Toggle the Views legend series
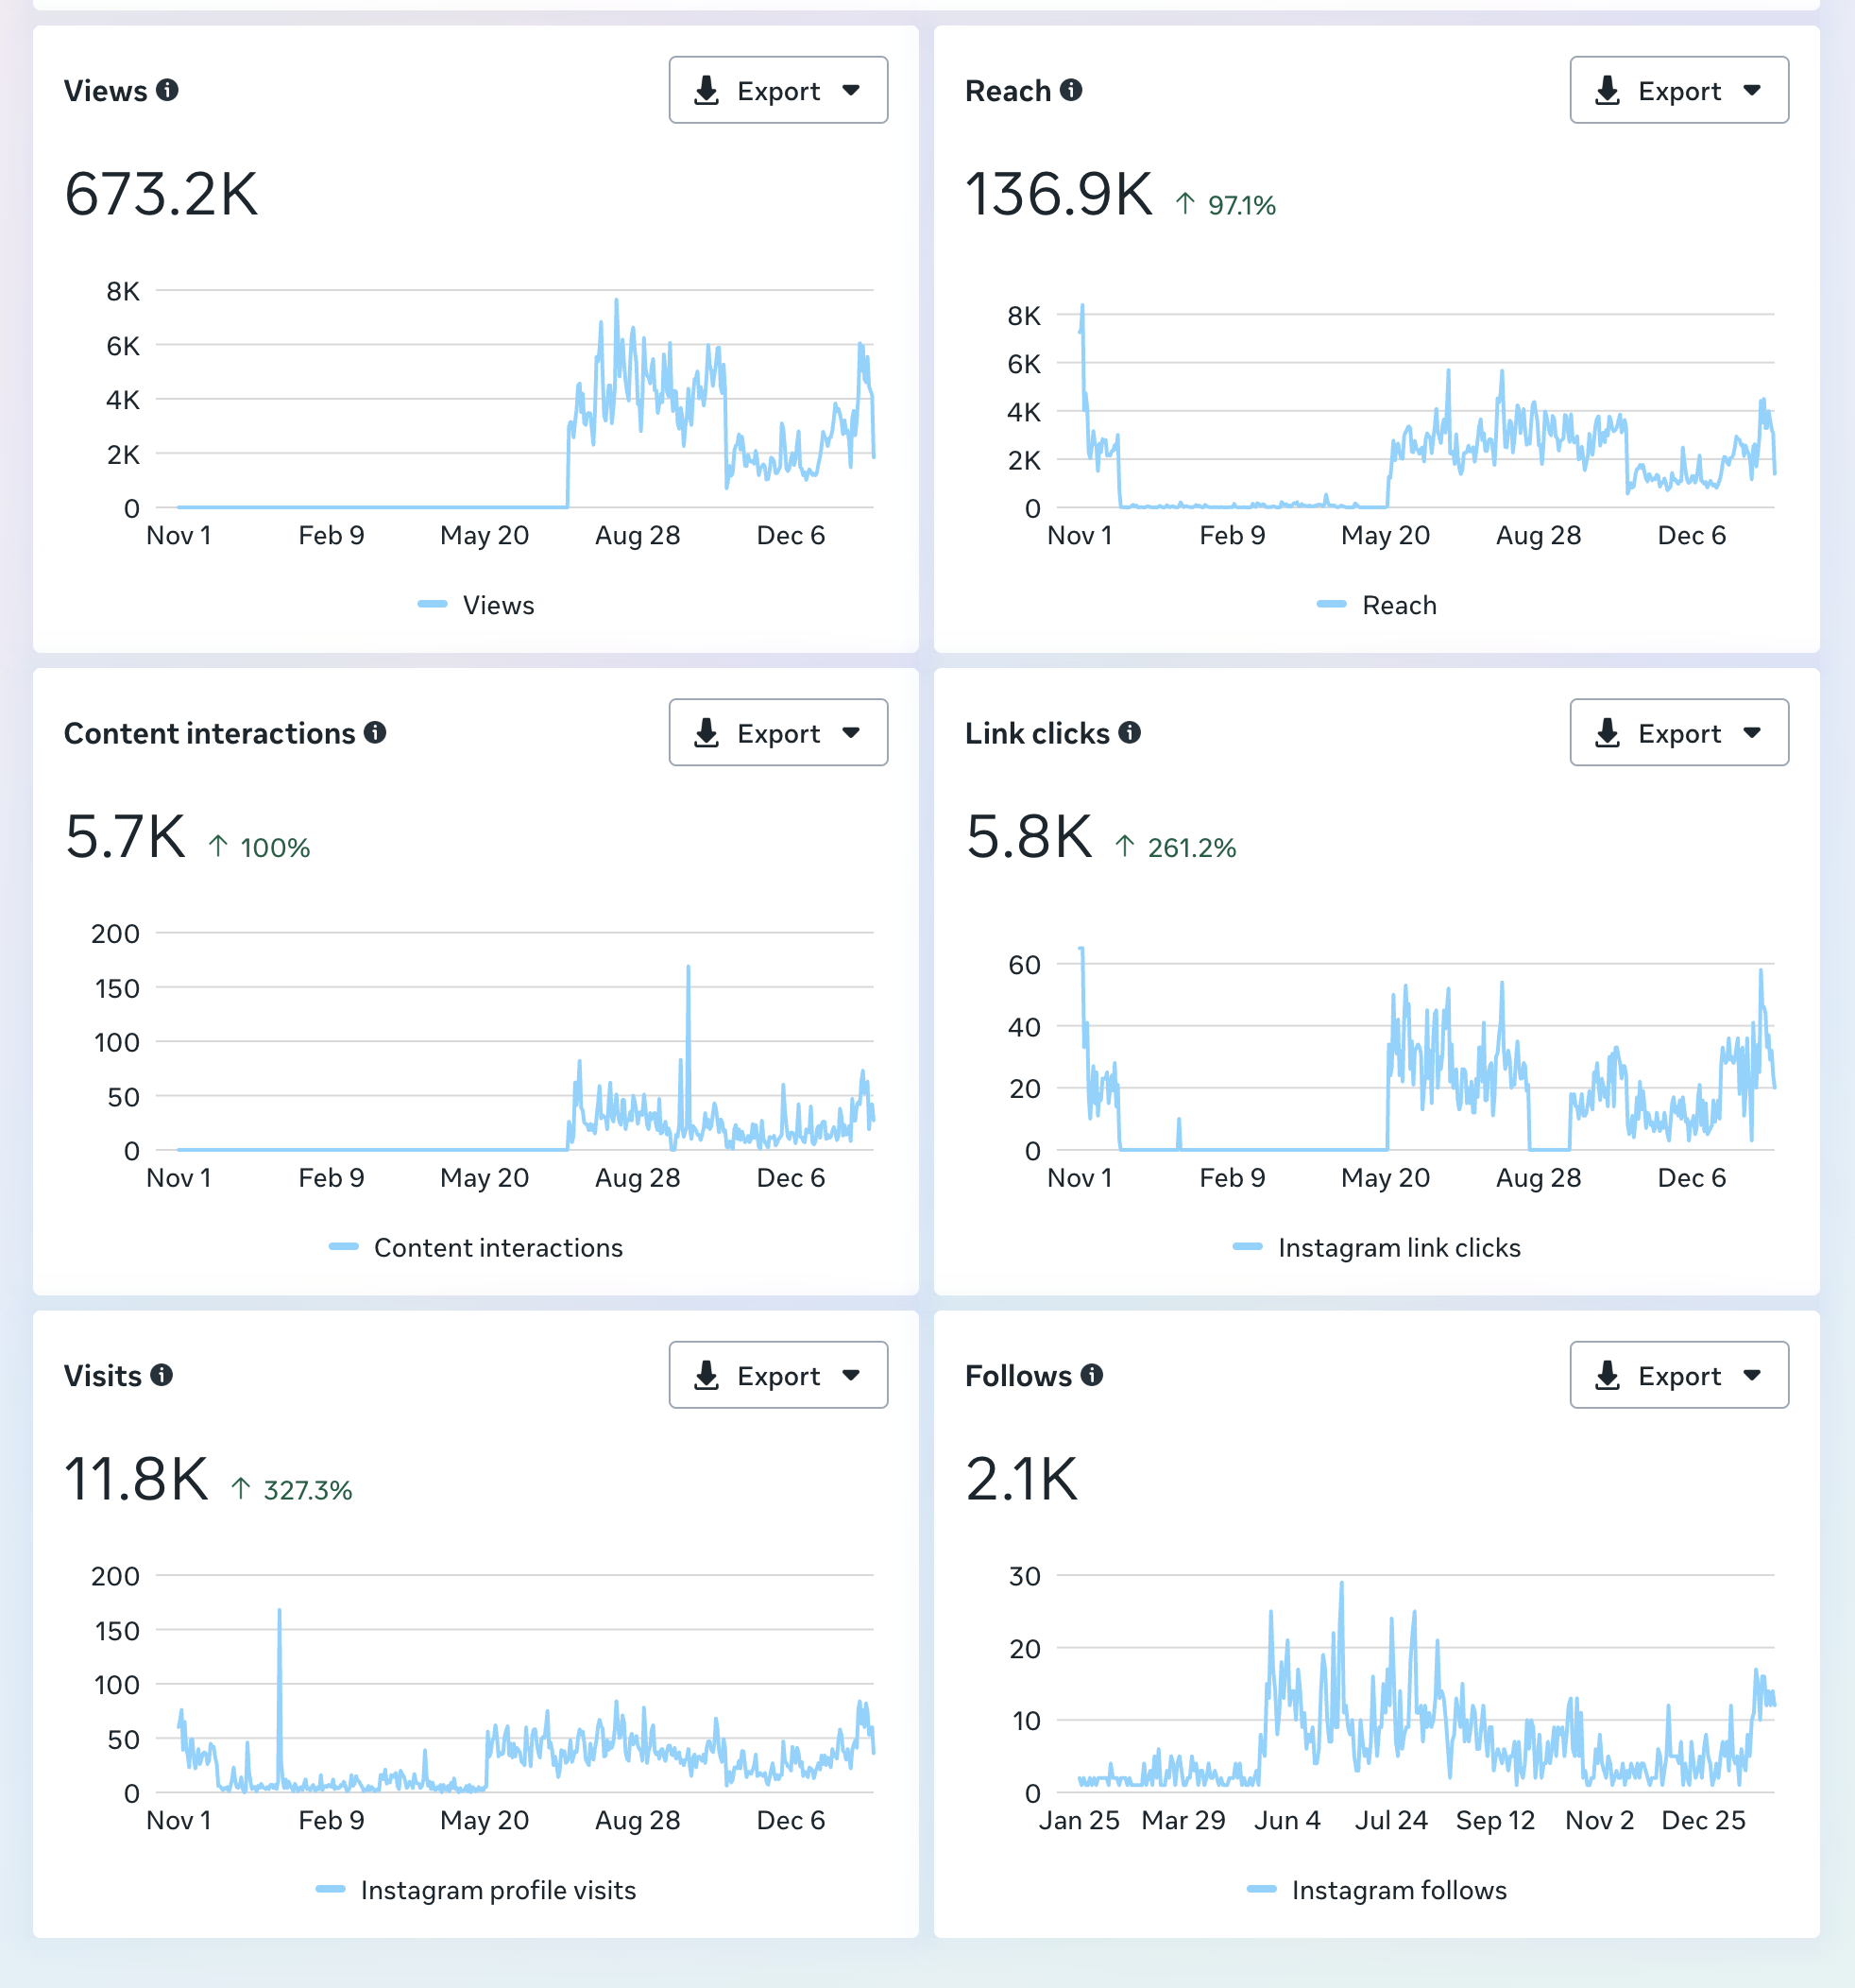 coord(477,605)
